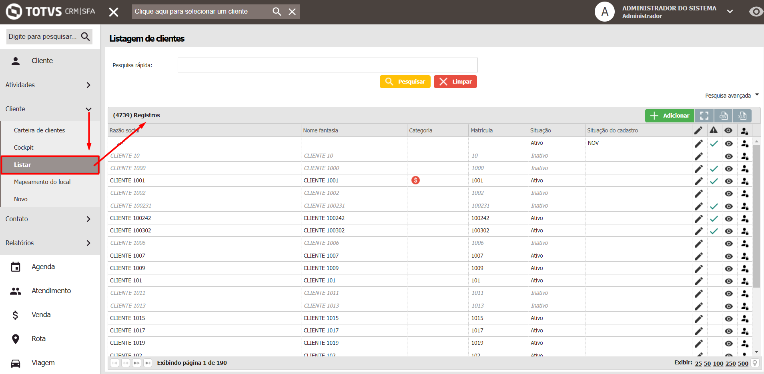Expand the Relatórios menu
764x374 pixels.
50,243
